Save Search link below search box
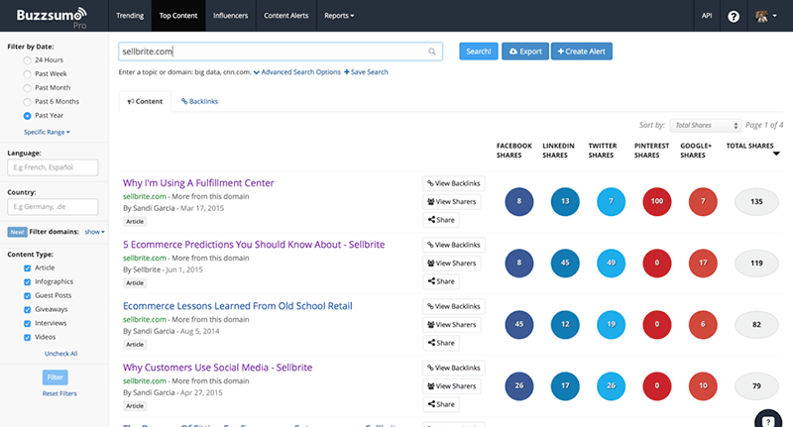Image resolution: width=793 pixels, height=427 pixels. click(366, 72)
